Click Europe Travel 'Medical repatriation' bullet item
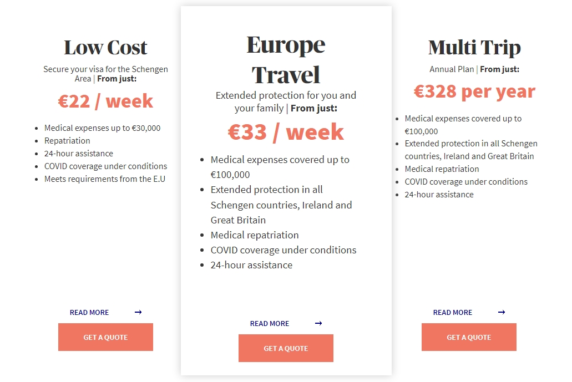This screenshot has height=382, width=572. (x=255, y=235)
